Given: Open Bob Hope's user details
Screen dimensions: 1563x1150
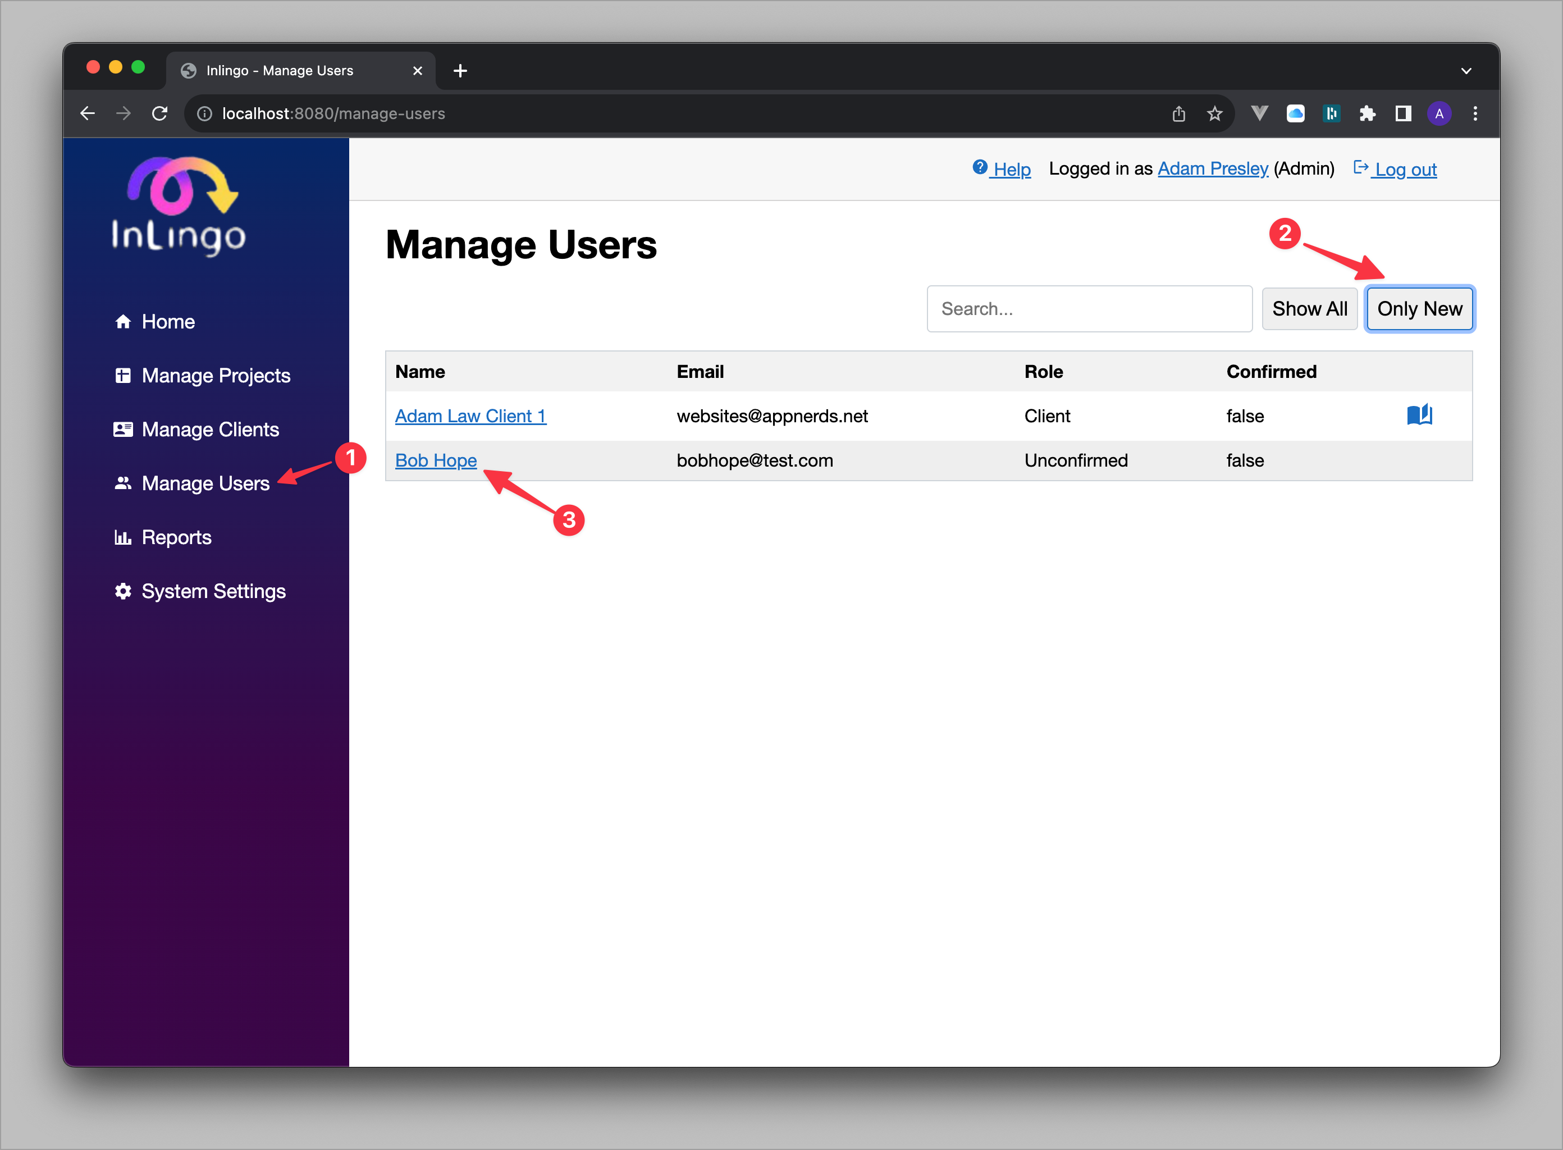Looking at the screenshot, I should pos(436,460).
